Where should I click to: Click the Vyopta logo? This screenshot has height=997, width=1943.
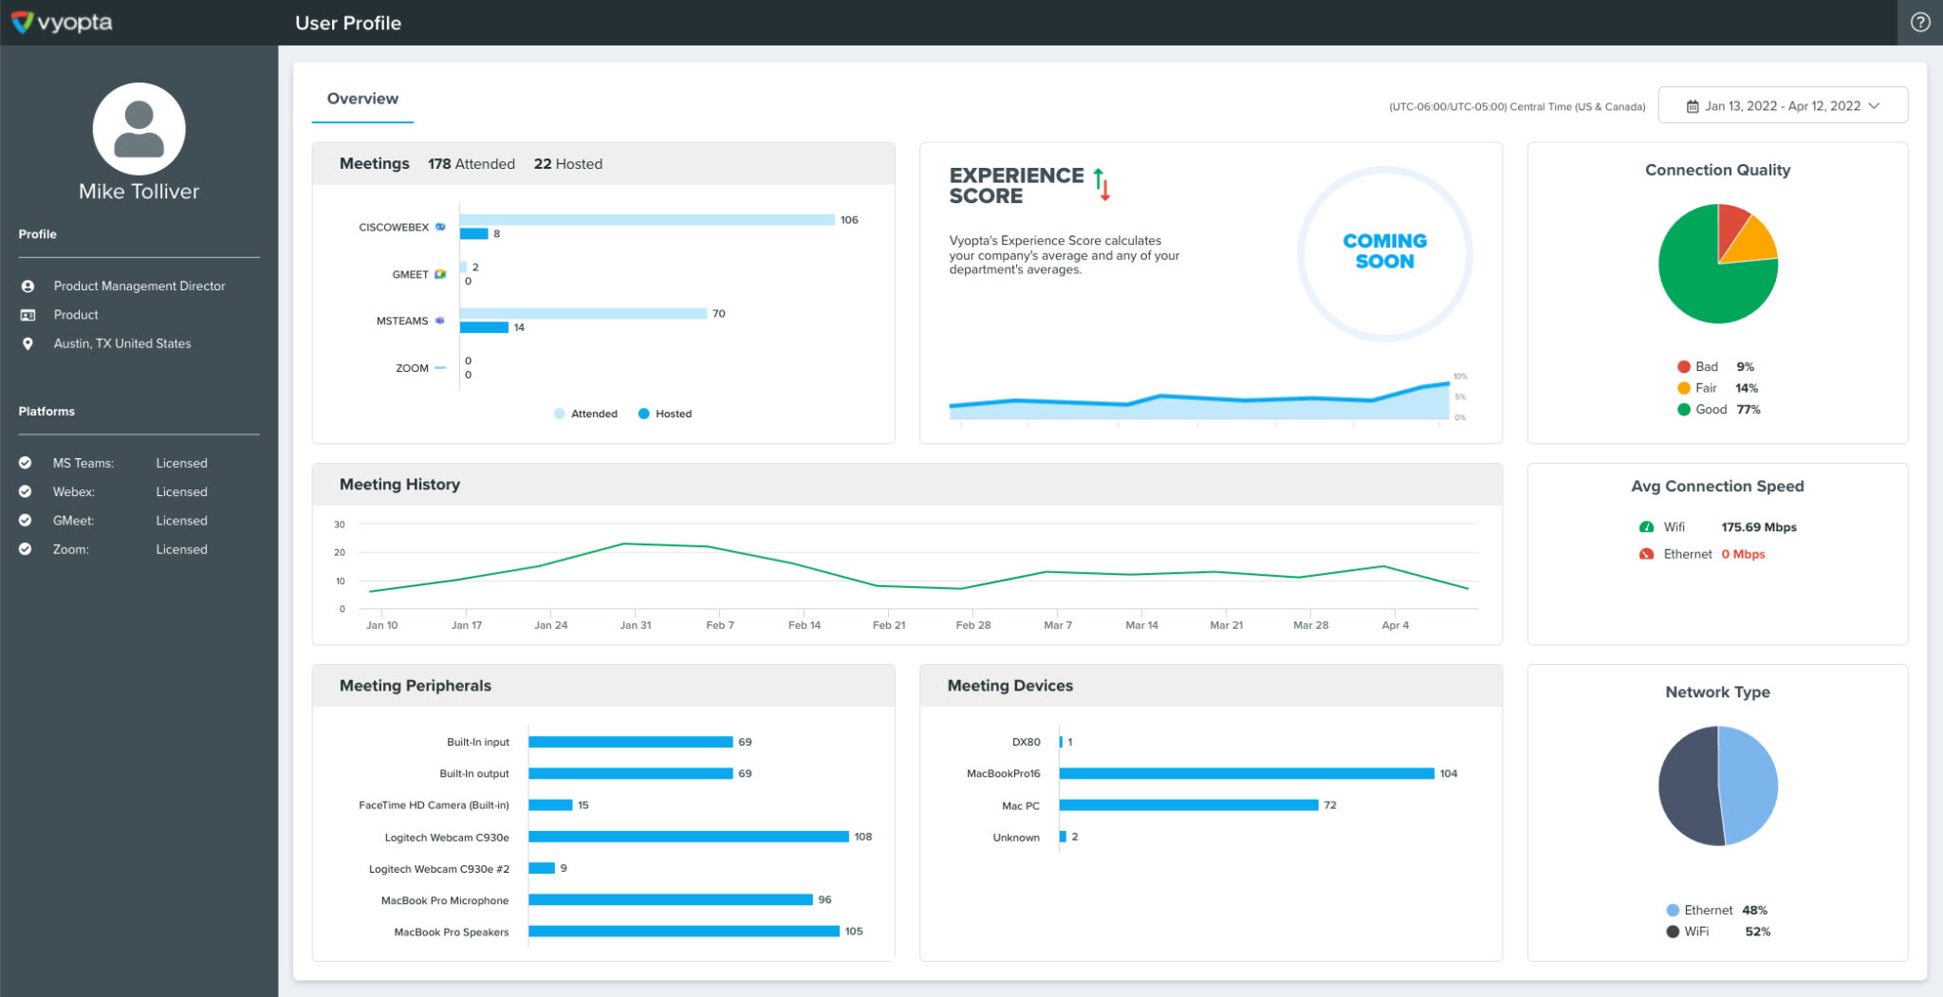[62, 22]
